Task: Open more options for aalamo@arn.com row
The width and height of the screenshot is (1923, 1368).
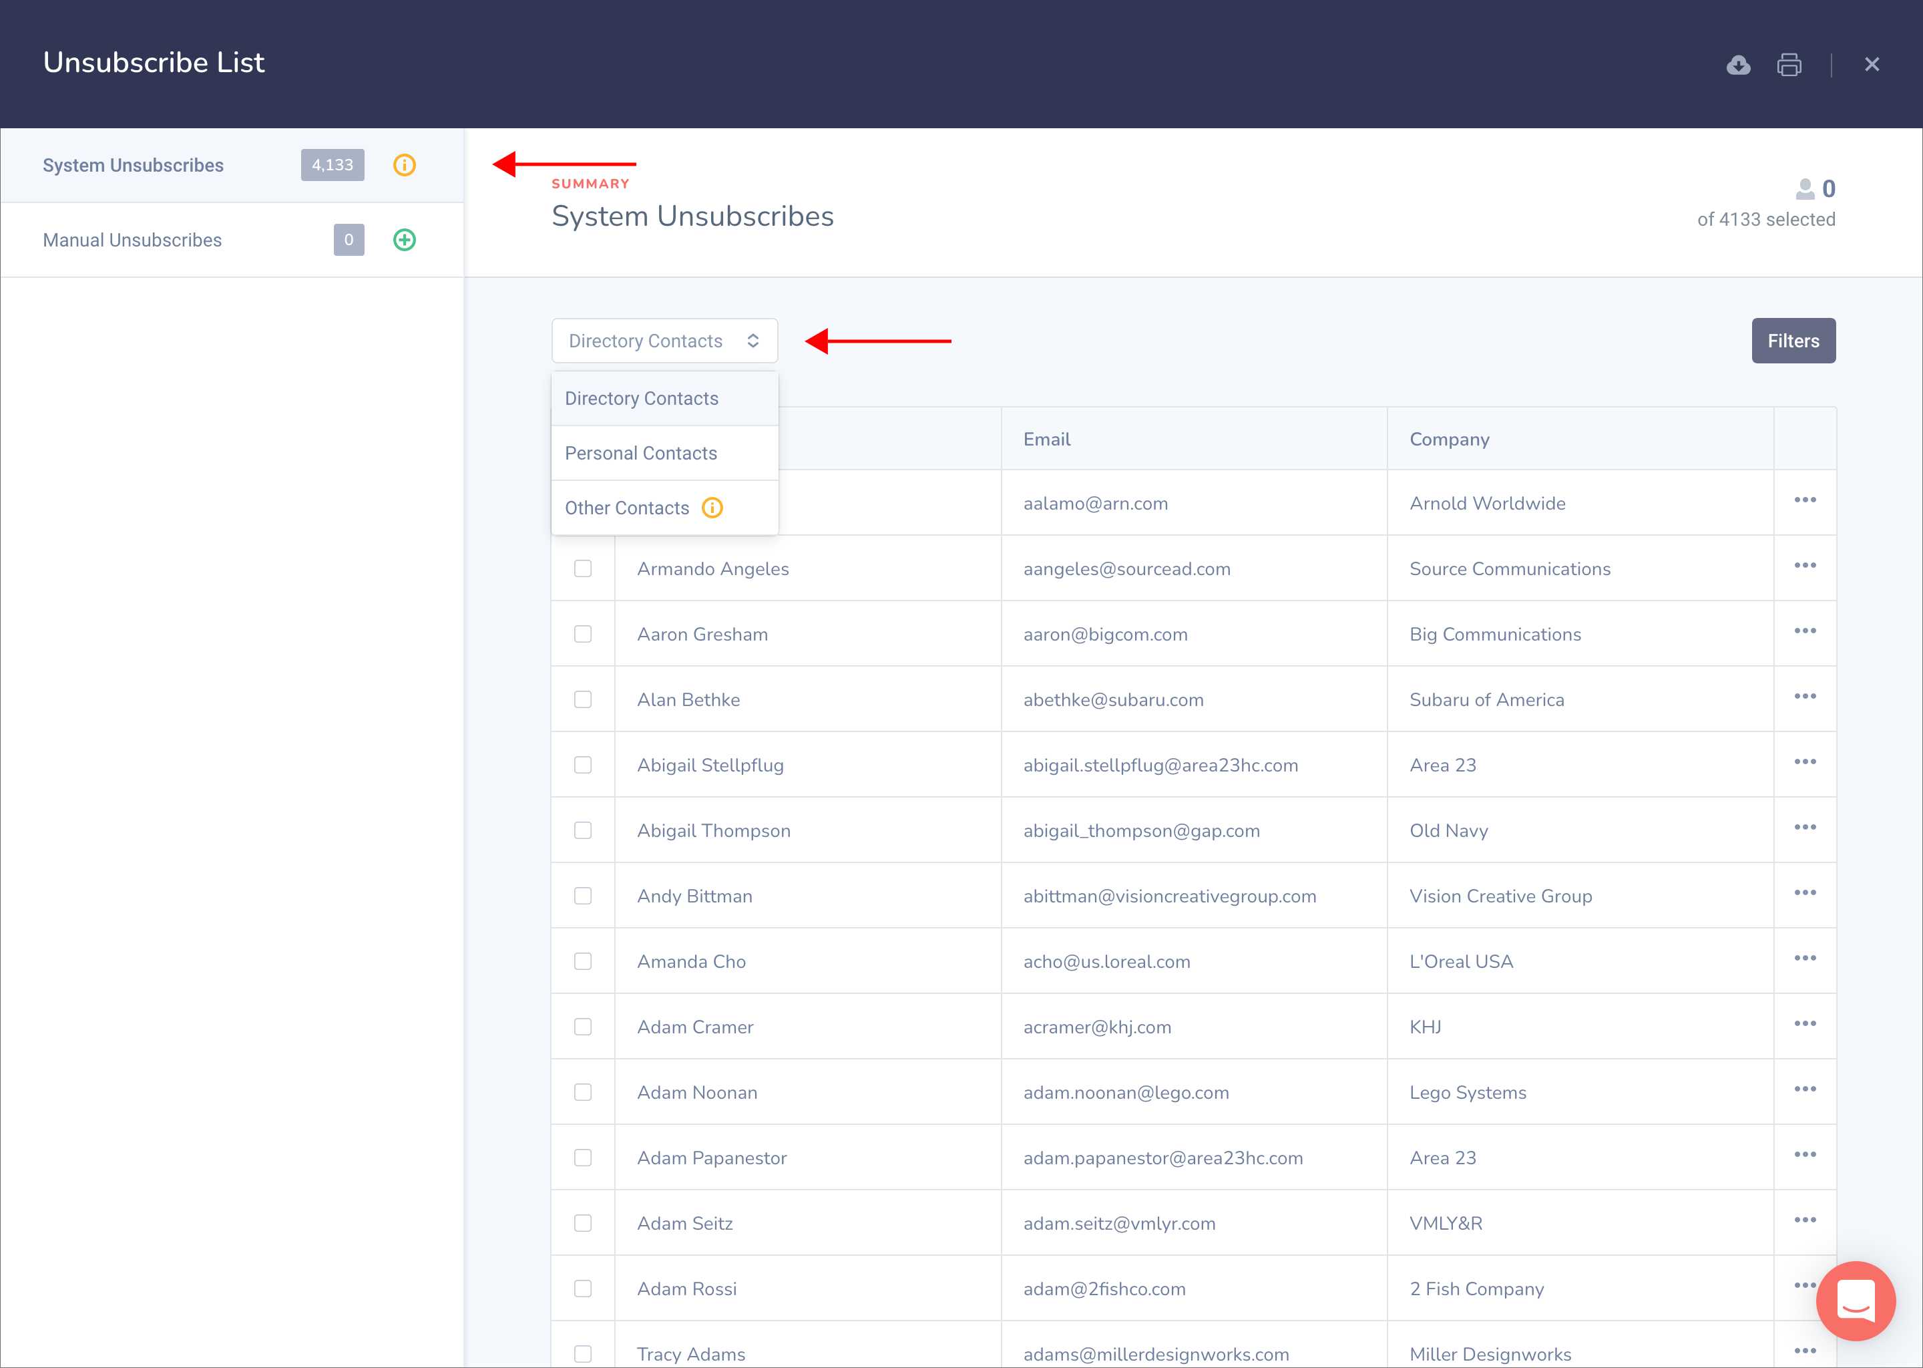Action: (x=1805, y=500)
